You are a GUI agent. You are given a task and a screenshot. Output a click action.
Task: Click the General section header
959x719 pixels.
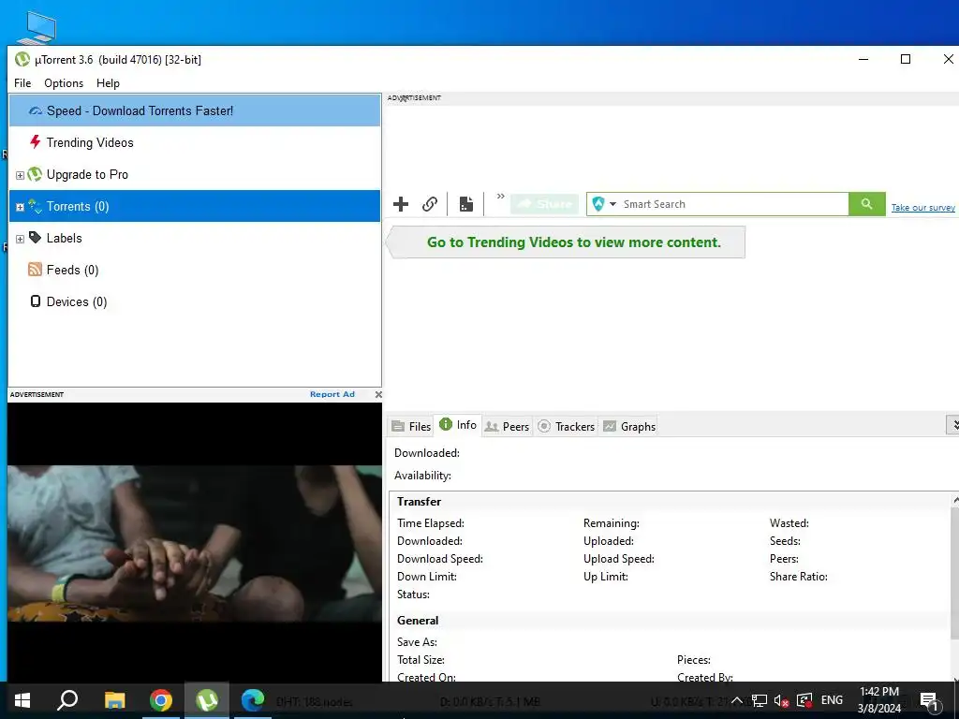[418, 620]
